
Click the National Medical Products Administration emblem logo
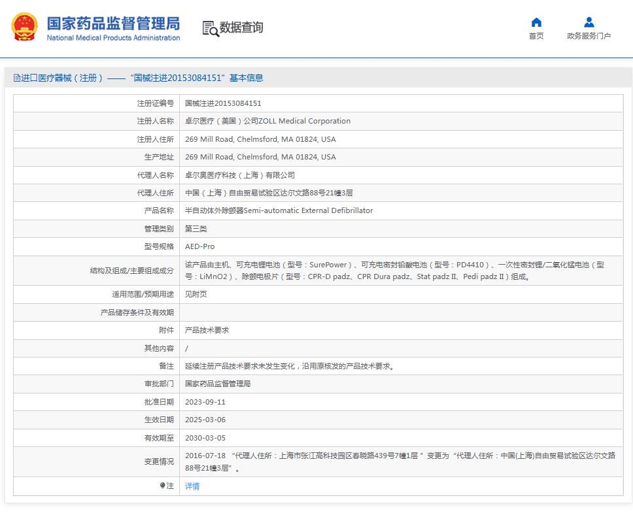coord(24,27)
